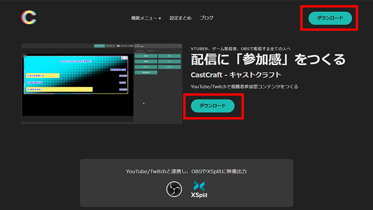Click the text YouTube/Twitchと連携し、OBSやXSplitに映像出力
The image size is (373, 210).
pos(186,171)
